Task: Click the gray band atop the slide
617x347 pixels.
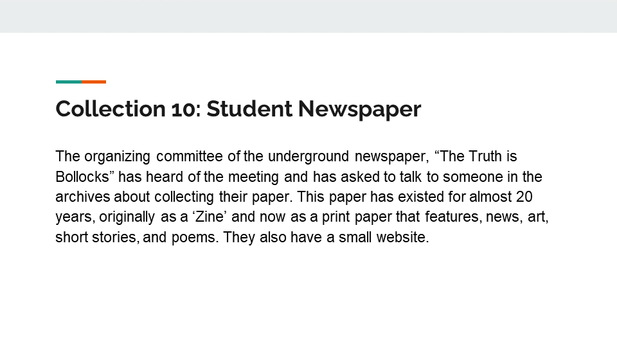Action: click(x=308, y=16)
